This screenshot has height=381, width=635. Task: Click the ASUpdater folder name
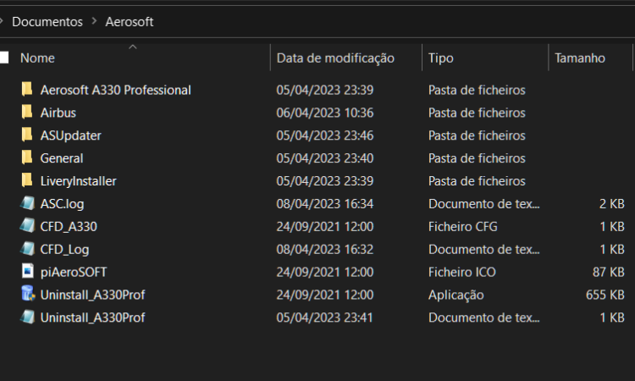(x=71, y=135)
